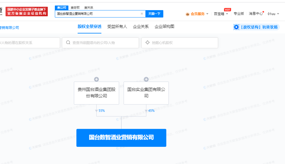Select the 查公司 search tab
This screenshot has width=285, height=164.
click(x=62, y=8)
